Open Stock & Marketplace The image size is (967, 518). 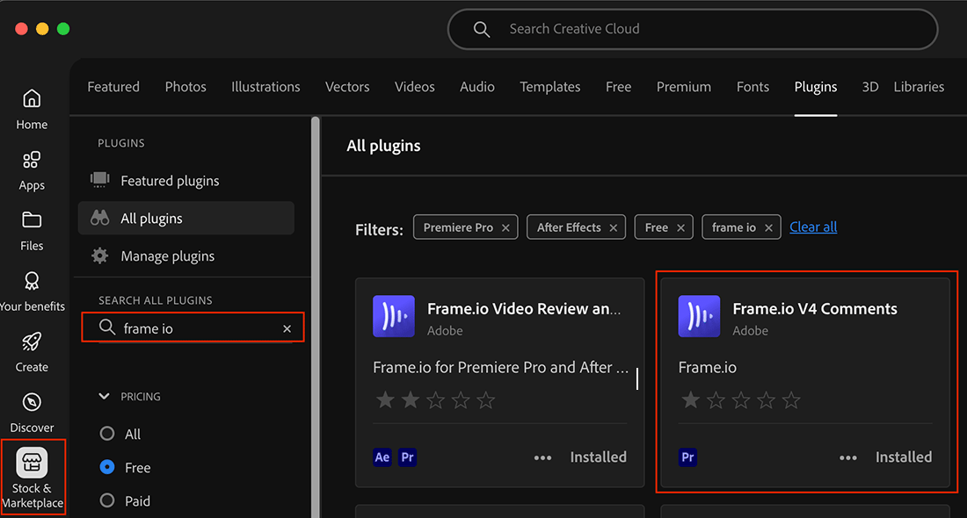coord(32,478)
